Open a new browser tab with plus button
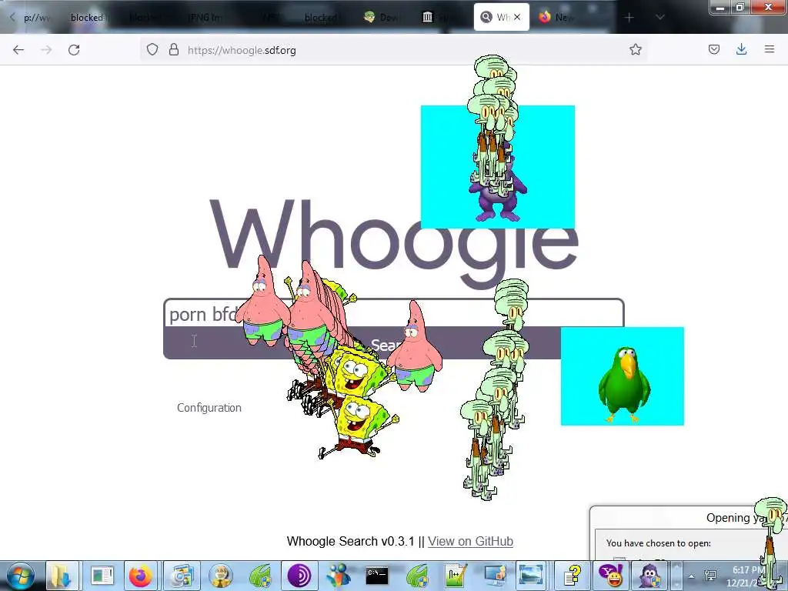 629,18
